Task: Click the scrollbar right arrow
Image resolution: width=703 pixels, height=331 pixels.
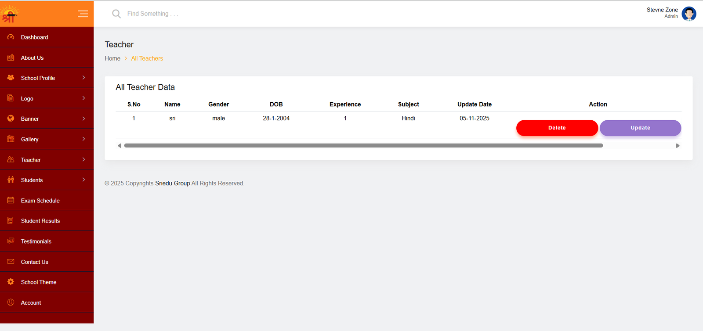Action: coord(678,145)
